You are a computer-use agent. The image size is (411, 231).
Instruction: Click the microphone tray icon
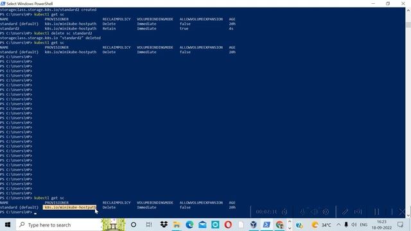pos(346,225)
